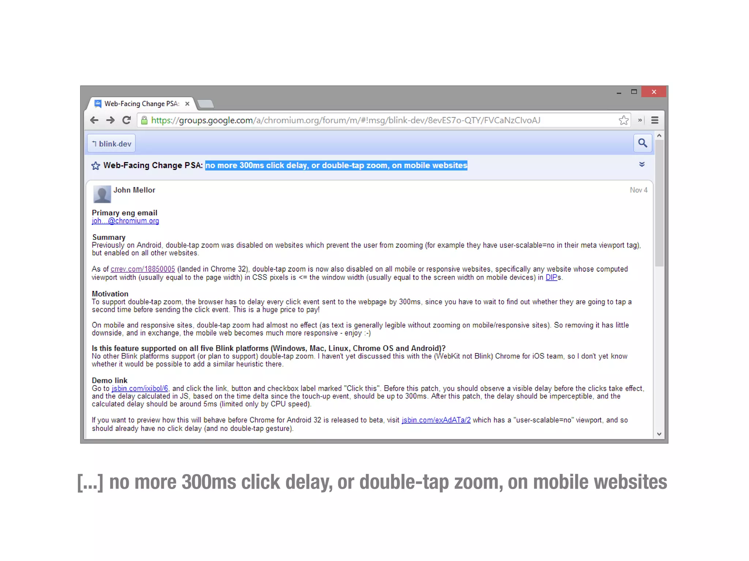Screen dimensions: 749x561
Task: Follow the DIPs link
Action: [x=552, y=277]
